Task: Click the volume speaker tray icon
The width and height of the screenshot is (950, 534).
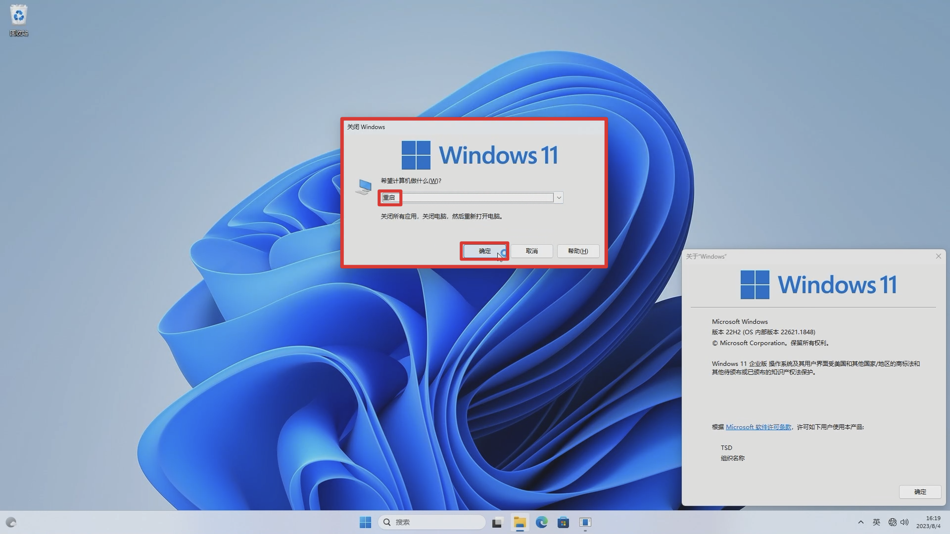Action: click(904, 522)
